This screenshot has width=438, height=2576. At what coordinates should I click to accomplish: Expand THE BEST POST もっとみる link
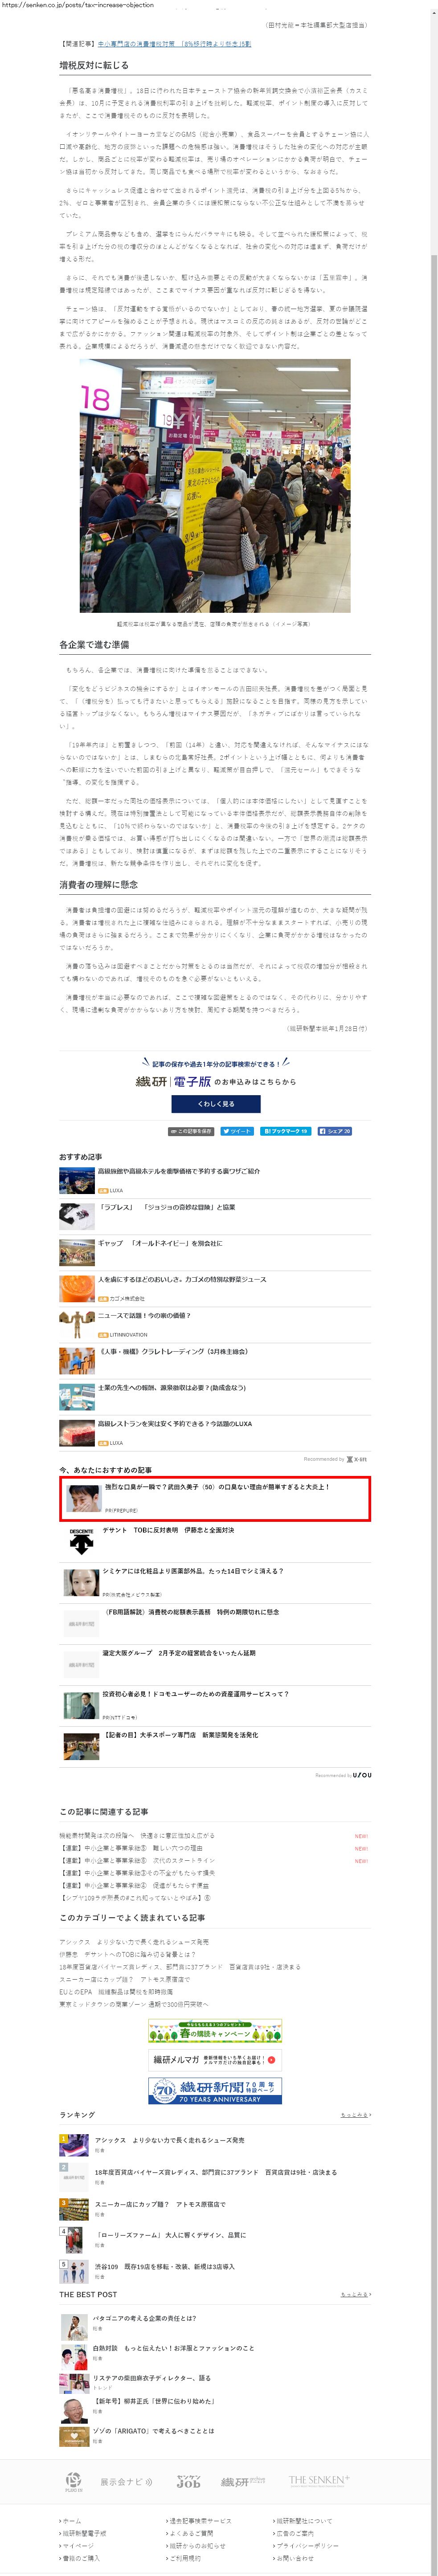(x=356, y=2295)
